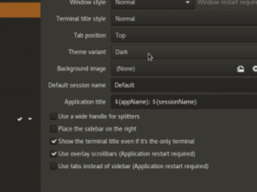
Task: Uncheck Show the terminal title option
Action: 53,141
